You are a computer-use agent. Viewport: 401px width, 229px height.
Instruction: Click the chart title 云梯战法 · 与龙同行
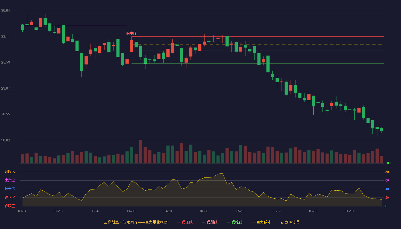[121, 222]
